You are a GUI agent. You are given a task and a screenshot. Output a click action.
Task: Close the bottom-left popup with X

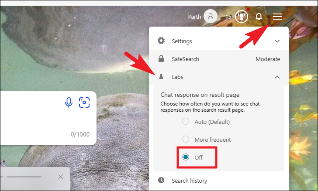[61, 177]
